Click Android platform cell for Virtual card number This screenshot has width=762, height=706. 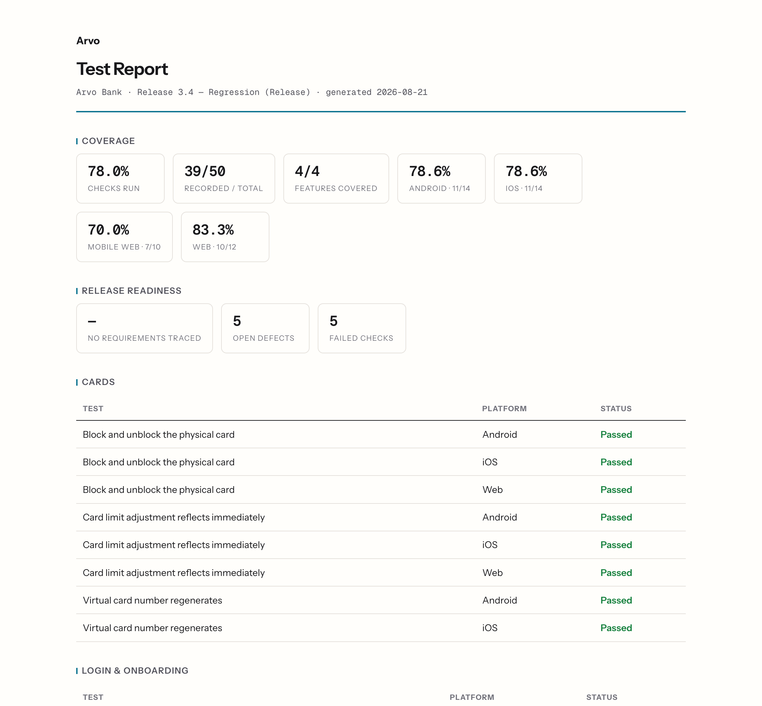tap(499, 600)
